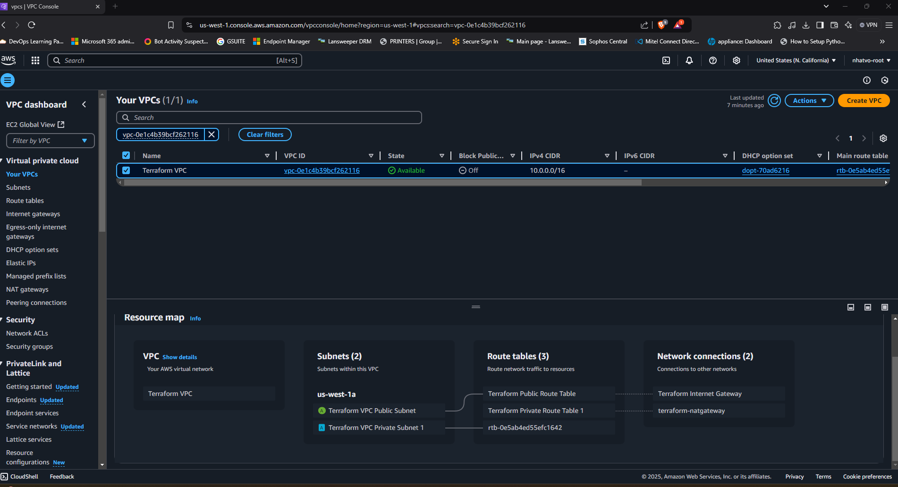Open the Actions dropdown
This screenshot has height=487, width=898.
[809, 101]
